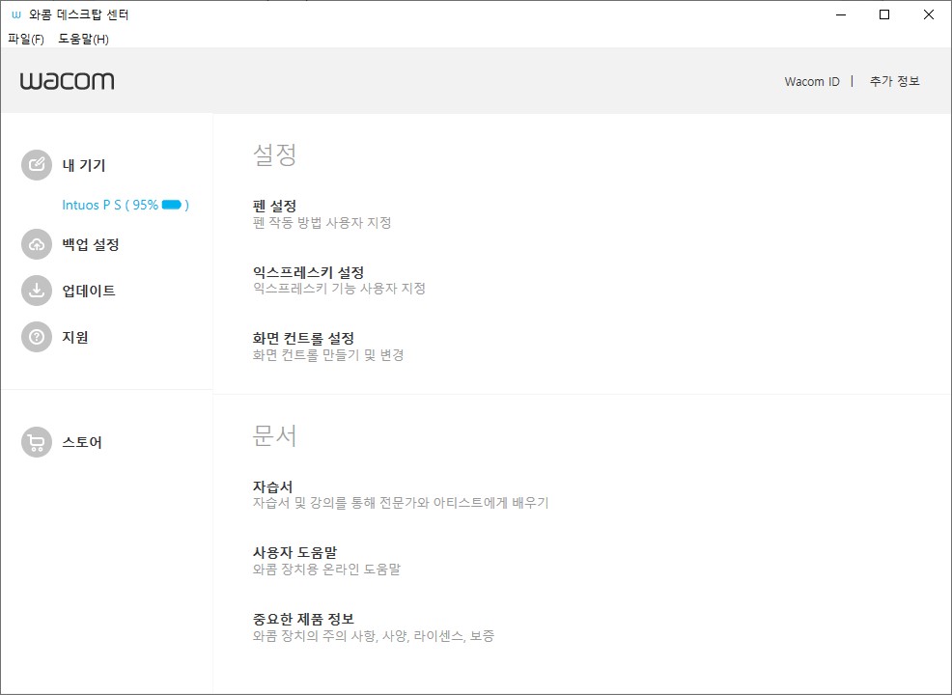
Task: Open the 도움말(H) menu
Action: point(83,40)
